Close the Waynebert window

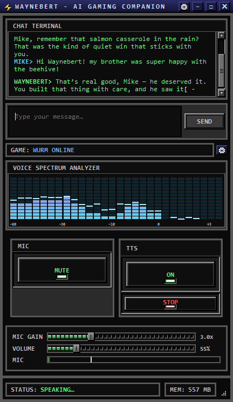pos(224,6)
